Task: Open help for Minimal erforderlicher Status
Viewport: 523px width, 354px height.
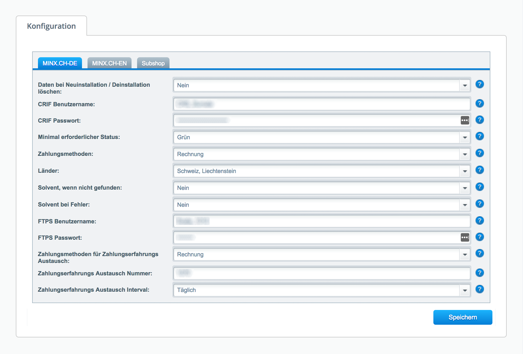Action: point(480,136)
